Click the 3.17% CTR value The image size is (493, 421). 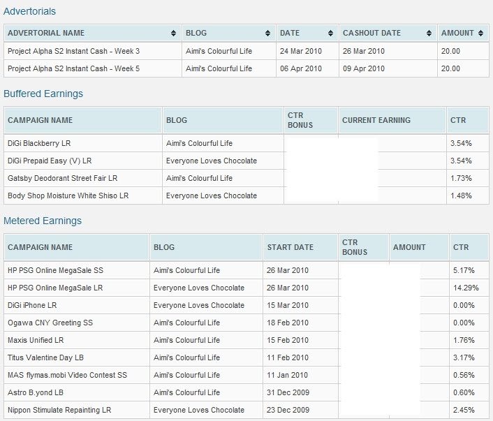[464, 357]
